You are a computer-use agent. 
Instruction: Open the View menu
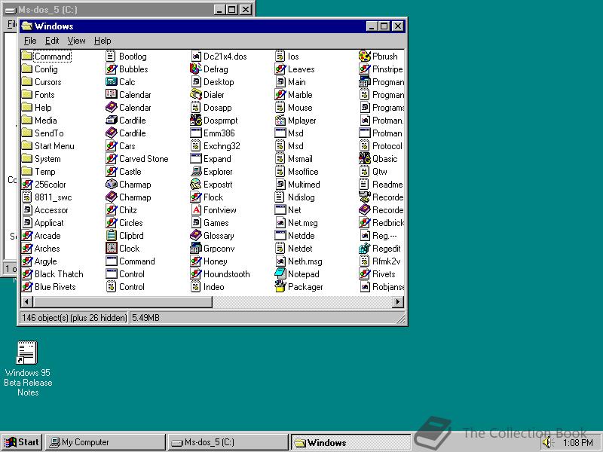tap(76, 41)
